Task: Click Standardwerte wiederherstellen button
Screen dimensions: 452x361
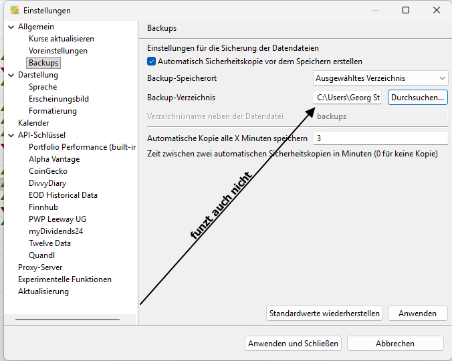Action: [x=324, y=314]
